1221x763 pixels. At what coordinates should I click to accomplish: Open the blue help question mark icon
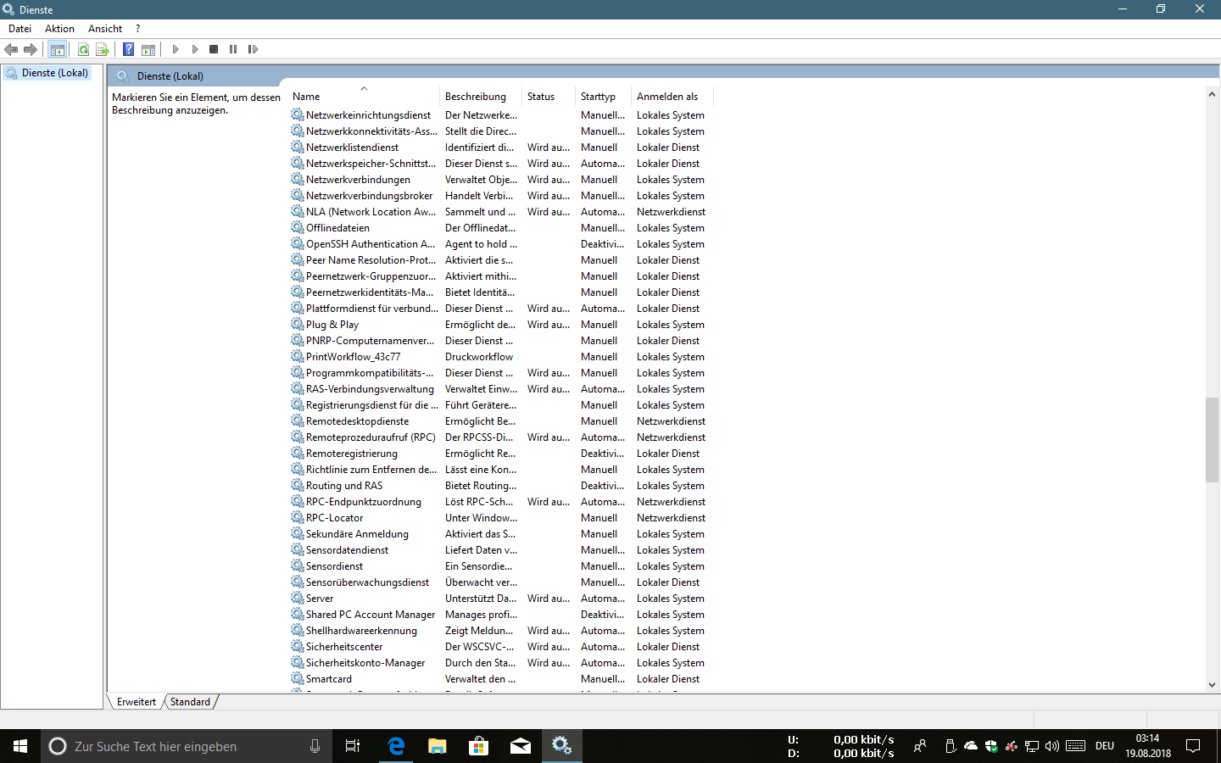(x=128, y=49)
